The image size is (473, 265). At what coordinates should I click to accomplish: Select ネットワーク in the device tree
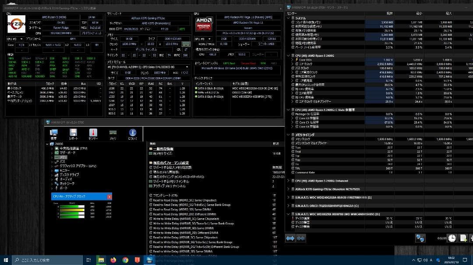(67, 183)
